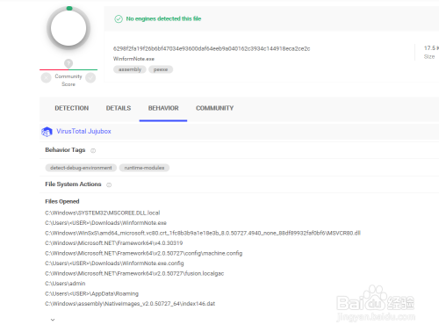The width and height of the screenshot is (439, 332).
Task: Click the machine.config path entry
Action: 144,253
